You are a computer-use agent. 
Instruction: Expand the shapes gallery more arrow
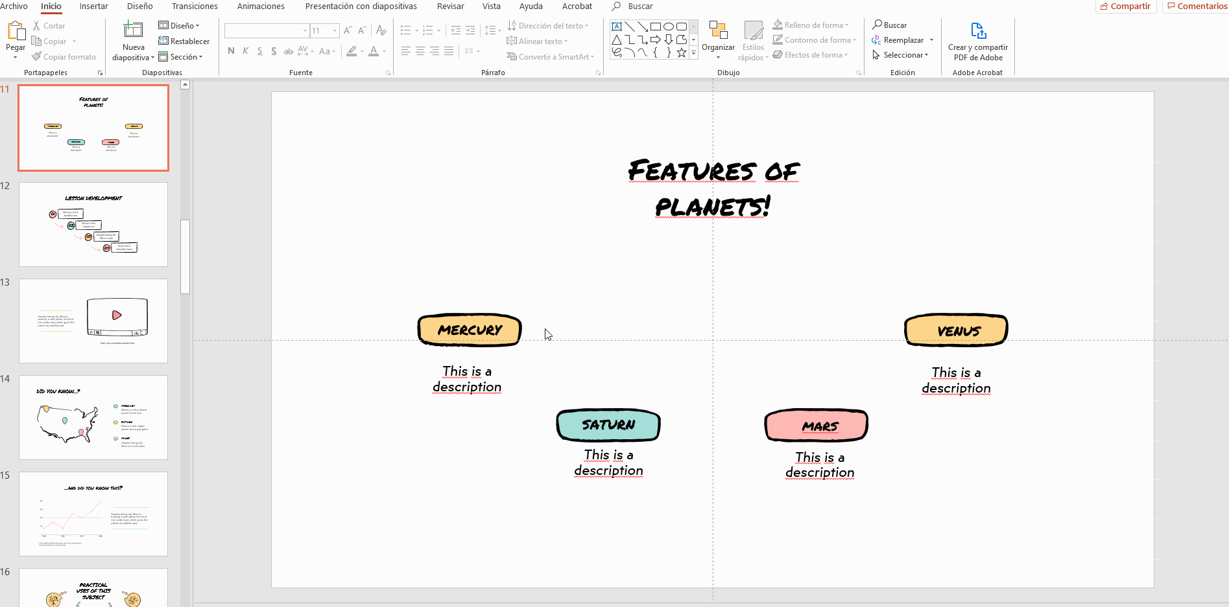point(693,53)
